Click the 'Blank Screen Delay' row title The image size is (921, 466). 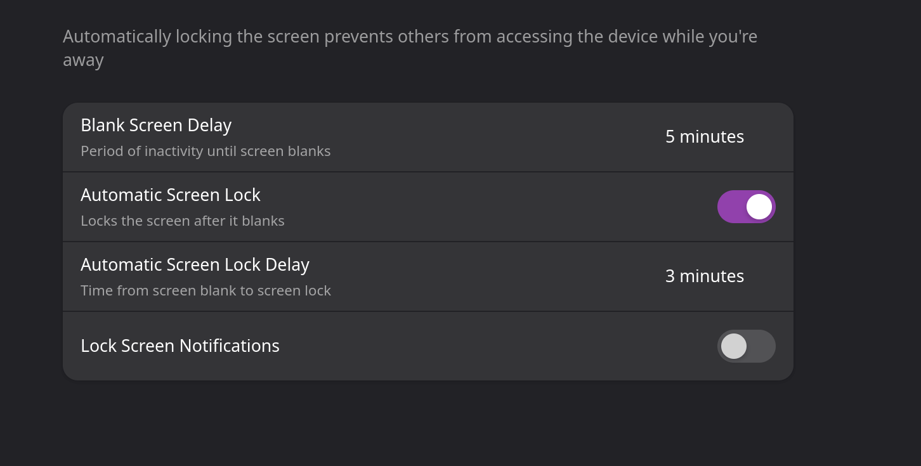(156, 125)
